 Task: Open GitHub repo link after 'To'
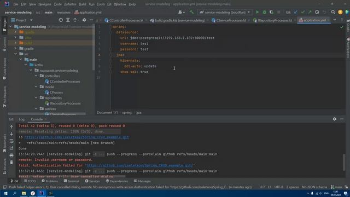pos(77,137)
